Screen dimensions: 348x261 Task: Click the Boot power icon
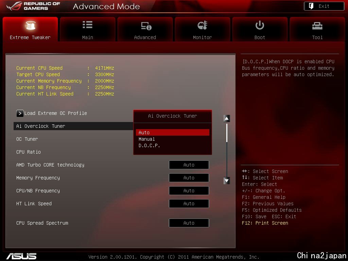click(260, 25)
